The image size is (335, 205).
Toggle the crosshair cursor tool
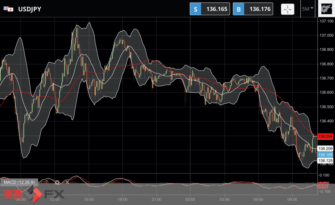287,9
